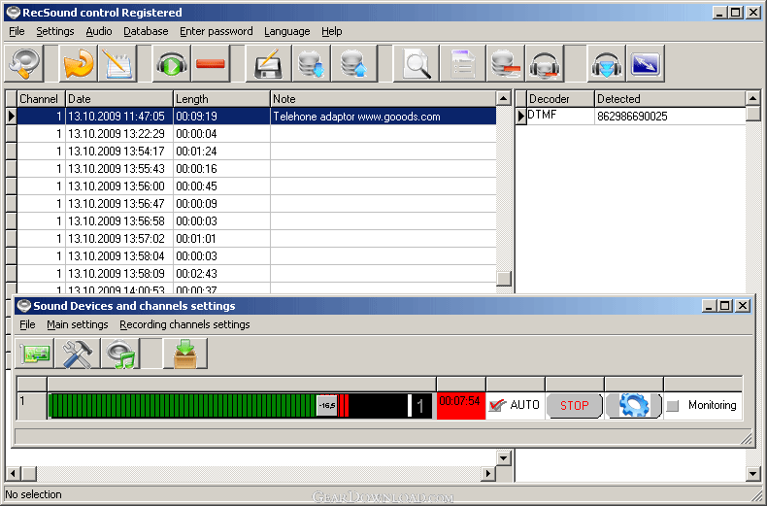
Task: Select the recording dated 13.10.2009 13:55:43
Action: coord(256,169)
